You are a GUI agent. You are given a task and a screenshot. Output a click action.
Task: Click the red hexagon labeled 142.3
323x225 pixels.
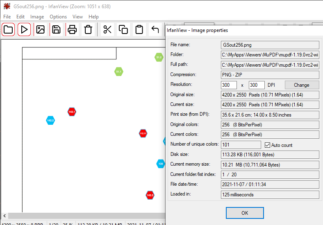pyautogui.click(x=150, y=195)
